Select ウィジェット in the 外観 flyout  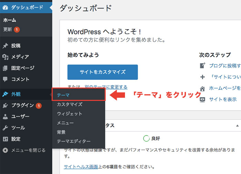[70, 114]
